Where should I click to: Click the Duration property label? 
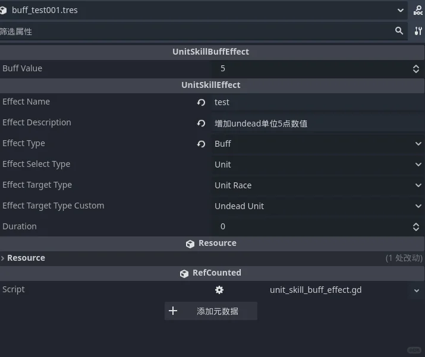(x=20, y=226)
